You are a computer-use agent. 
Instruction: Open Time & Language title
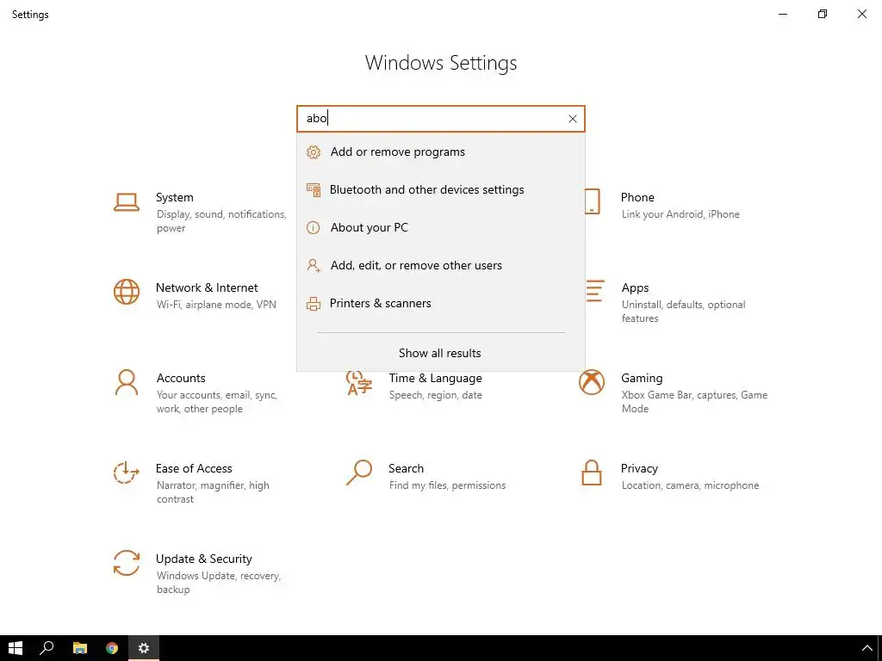(x=435, y=379)
